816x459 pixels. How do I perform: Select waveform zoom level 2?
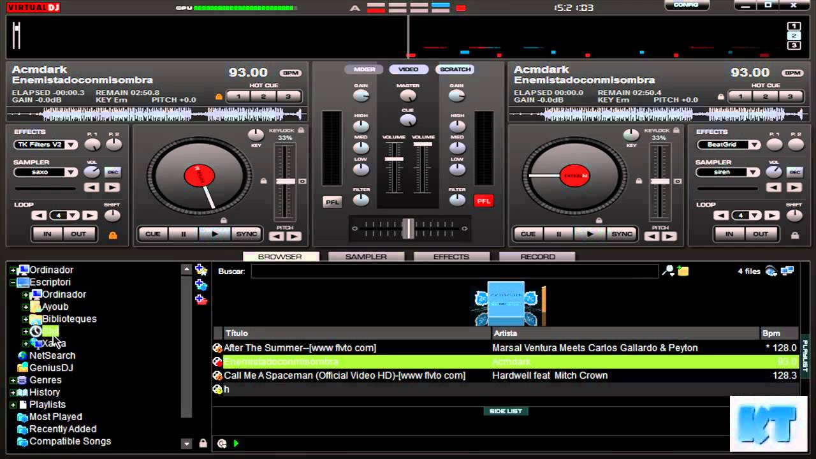(x=794, y=36)
